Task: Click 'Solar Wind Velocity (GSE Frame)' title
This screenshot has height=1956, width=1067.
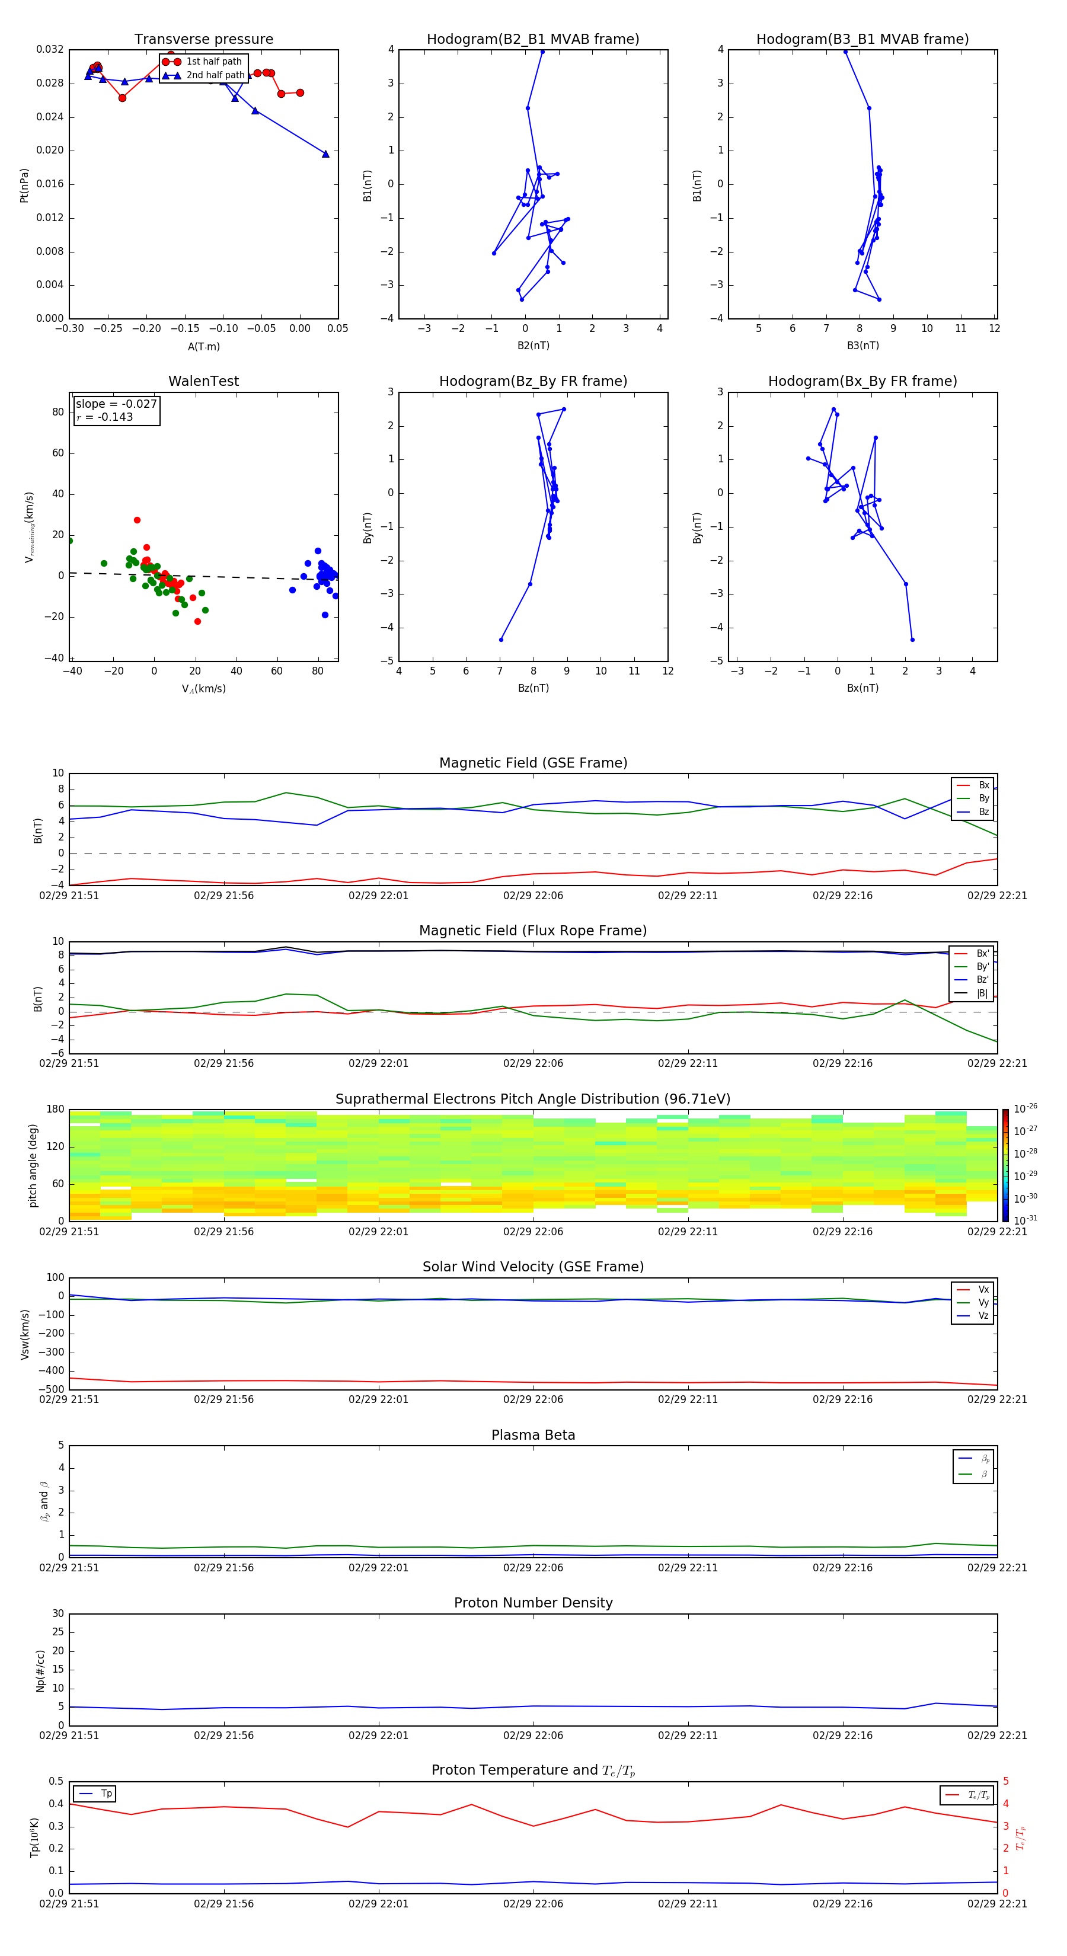Action: coord(533,1267)
